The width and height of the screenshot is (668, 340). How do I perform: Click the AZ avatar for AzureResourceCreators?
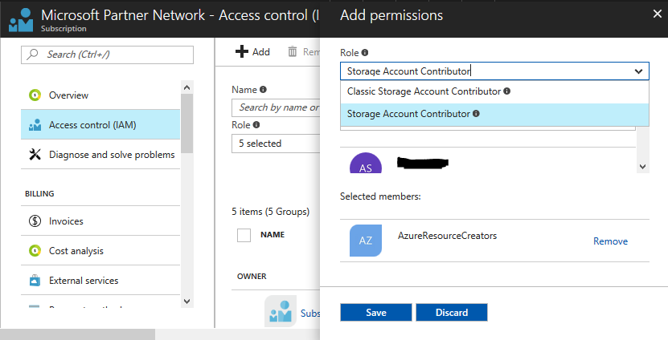366,241
